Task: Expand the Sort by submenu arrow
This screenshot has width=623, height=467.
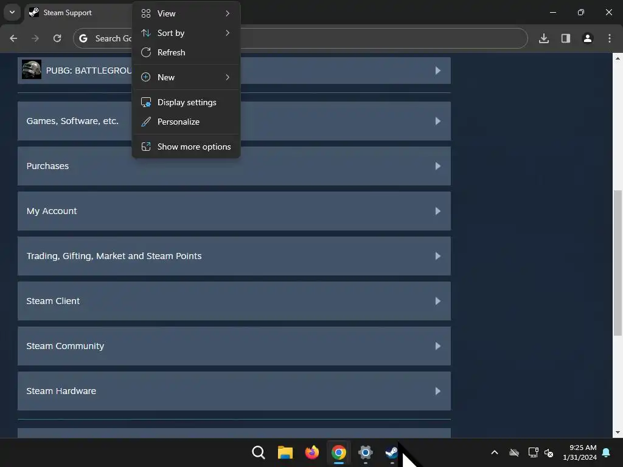Action: click(228, 33)
